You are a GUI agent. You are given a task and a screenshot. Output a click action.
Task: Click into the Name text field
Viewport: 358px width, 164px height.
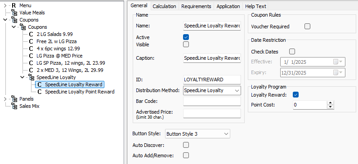[212, 26]
